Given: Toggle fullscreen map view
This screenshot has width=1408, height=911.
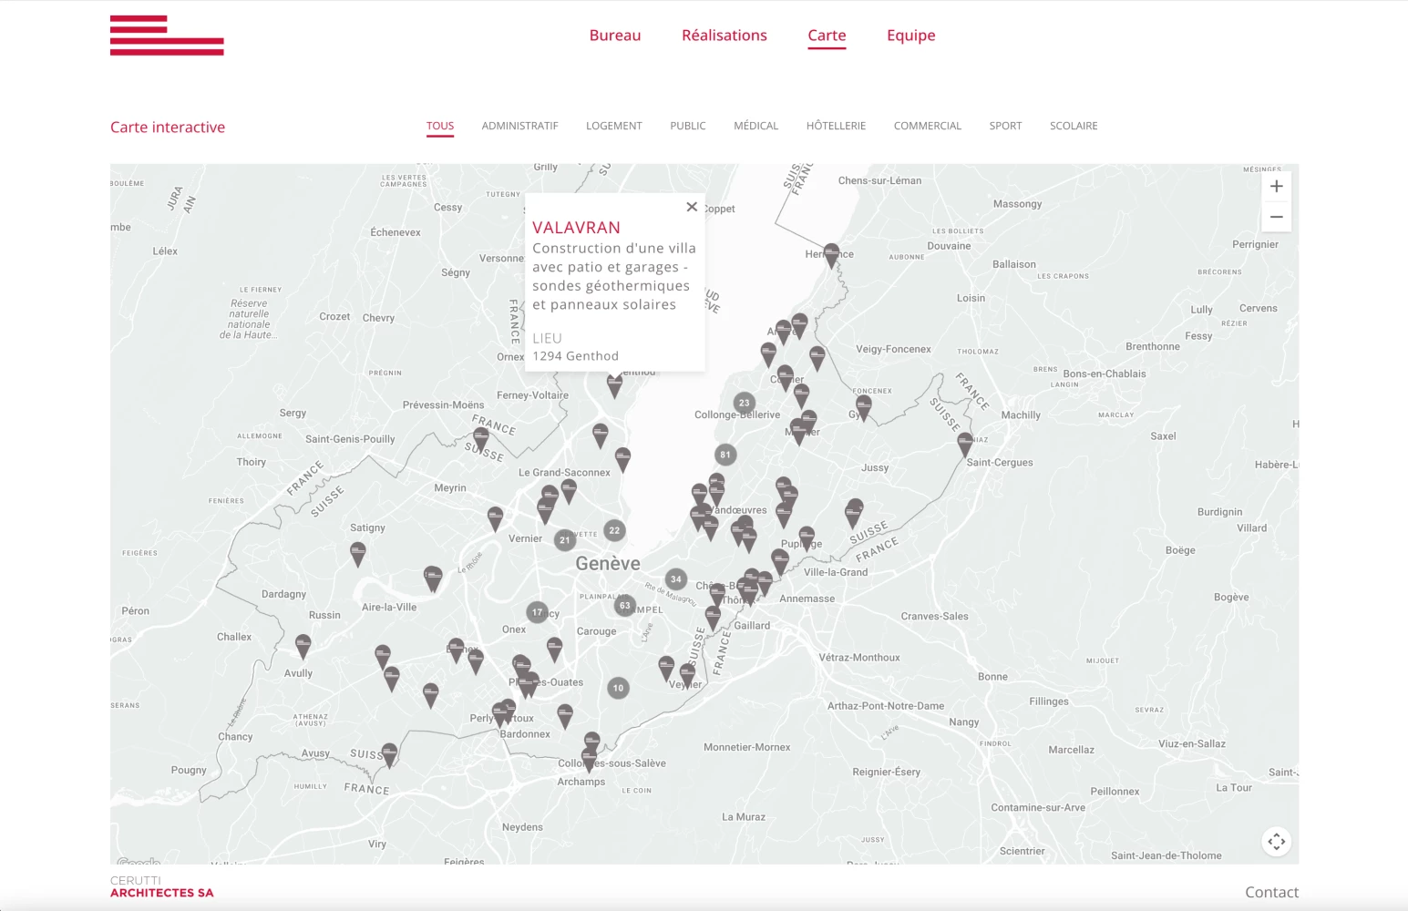Looking at the screenshot, I should [1276, 842].
